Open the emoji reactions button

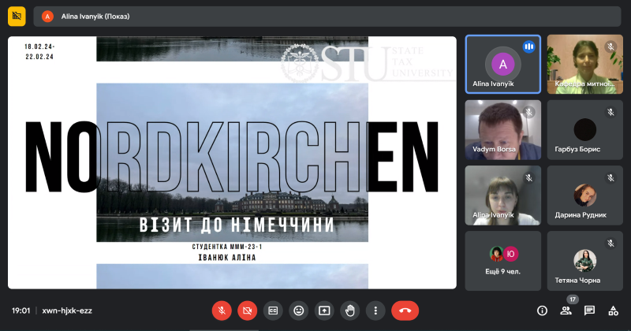pos(299,311)
